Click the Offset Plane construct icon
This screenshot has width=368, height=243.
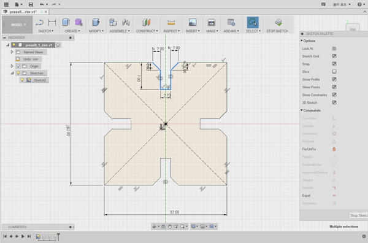point(147,23)
